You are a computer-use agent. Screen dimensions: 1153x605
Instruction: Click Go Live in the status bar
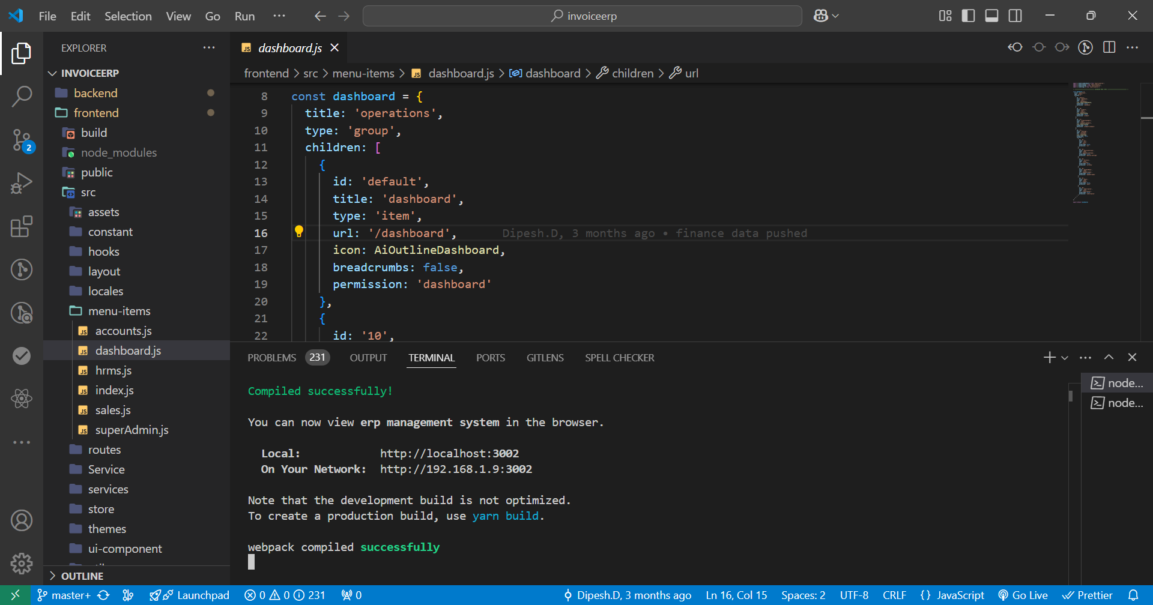(x=1023, y=595)
